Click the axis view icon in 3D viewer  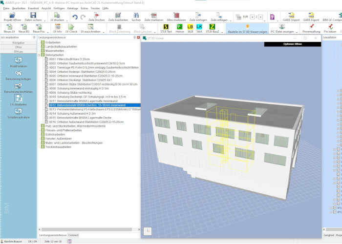[x=148, y=231]
